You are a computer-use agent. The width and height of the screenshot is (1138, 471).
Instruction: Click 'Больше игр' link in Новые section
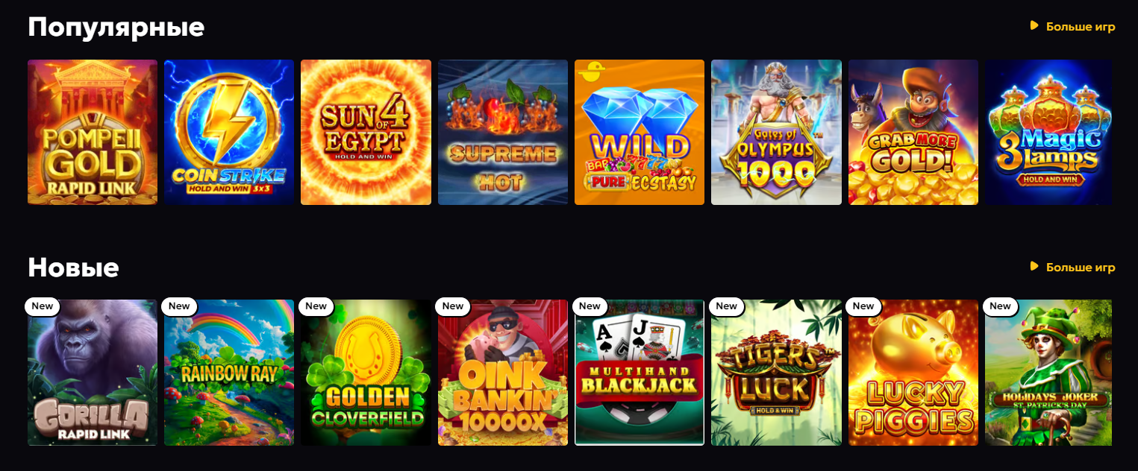[x=1072, y=267]
